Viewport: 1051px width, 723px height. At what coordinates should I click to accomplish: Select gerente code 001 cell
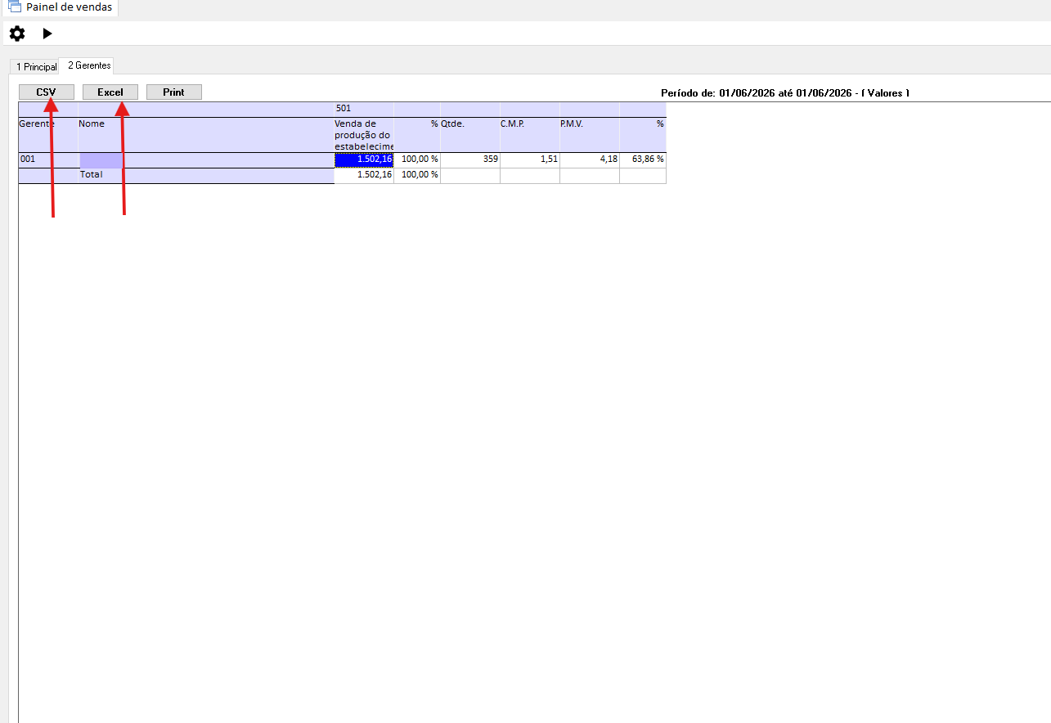48,159
